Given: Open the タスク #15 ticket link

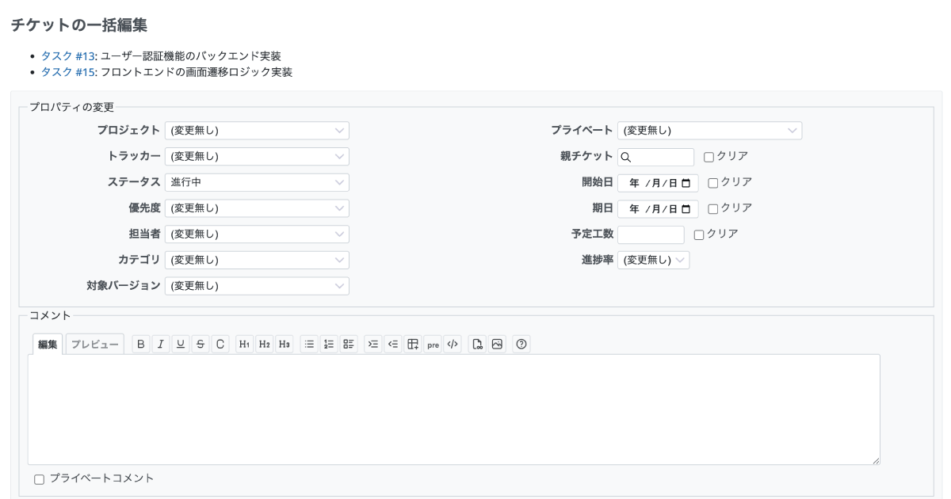Looking at the screenshot, I should 68,72.
